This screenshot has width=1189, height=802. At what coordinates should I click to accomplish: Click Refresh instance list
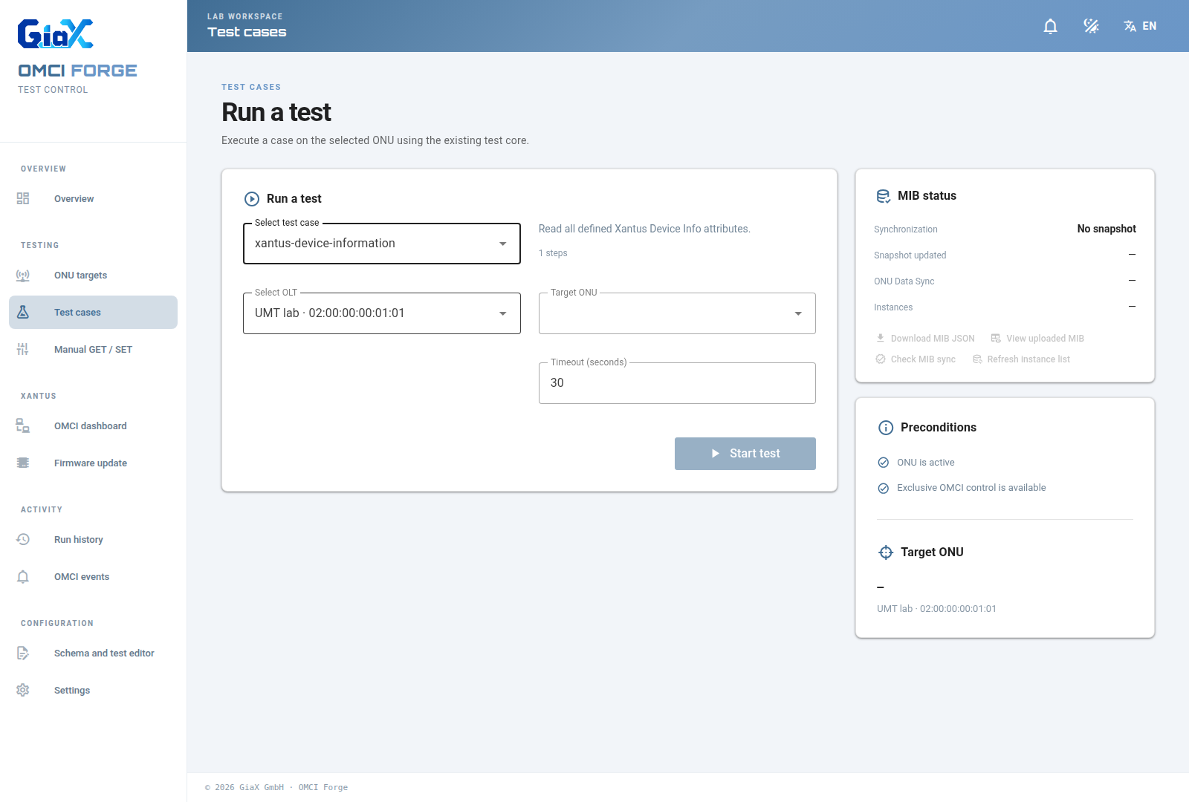point(1022,359)
